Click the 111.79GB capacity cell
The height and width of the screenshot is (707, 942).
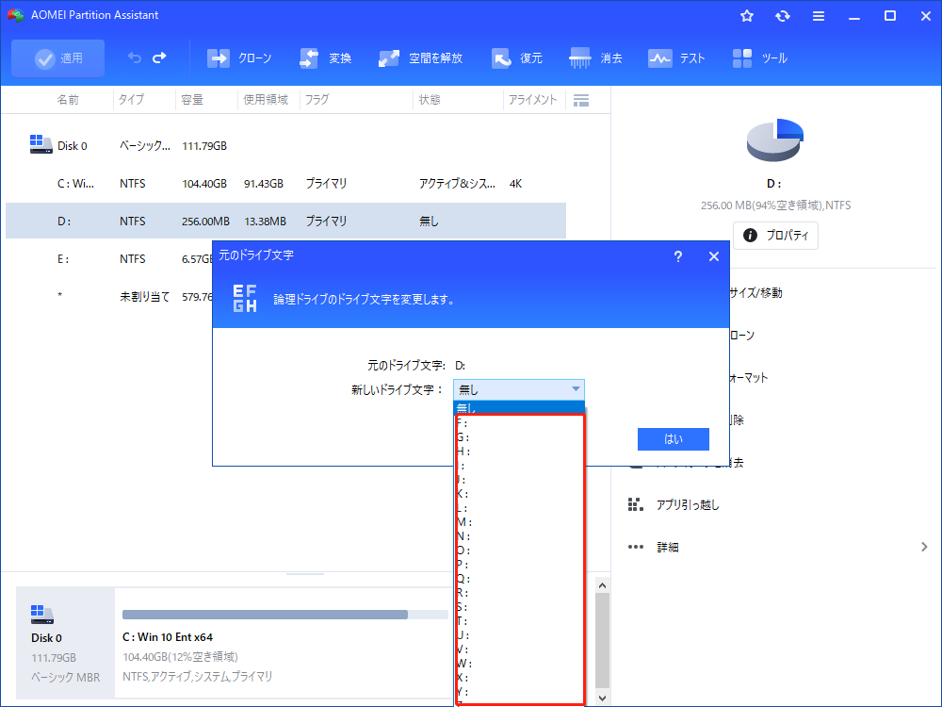204,146
